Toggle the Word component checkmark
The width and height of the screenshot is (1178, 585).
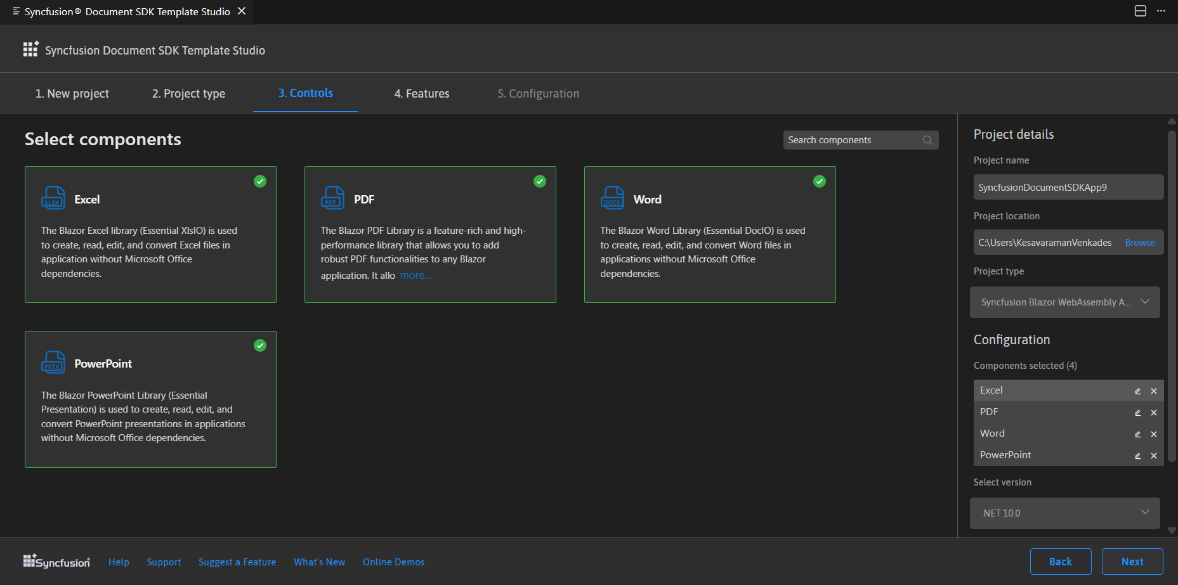tap(820, 181)
